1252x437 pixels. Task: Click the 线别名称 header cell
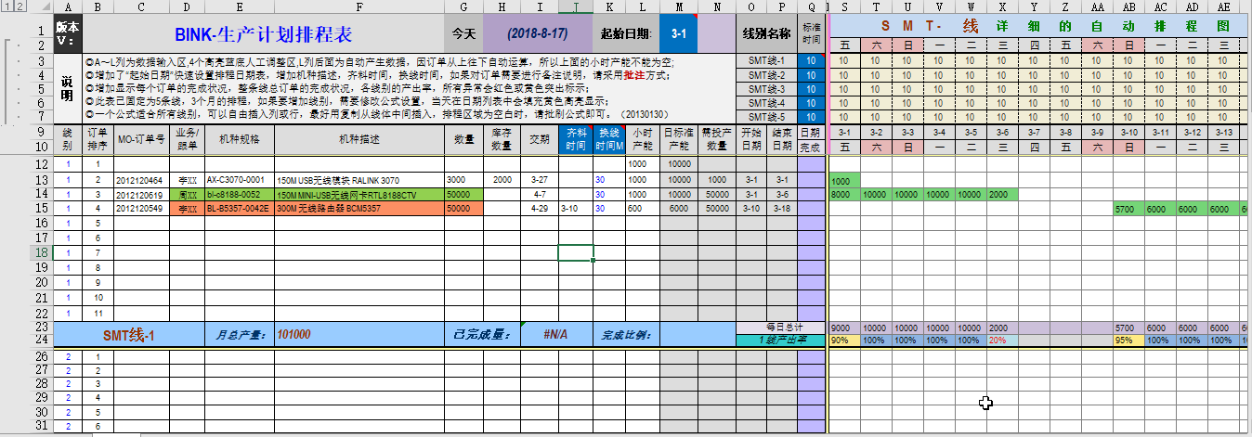point(766,33)
